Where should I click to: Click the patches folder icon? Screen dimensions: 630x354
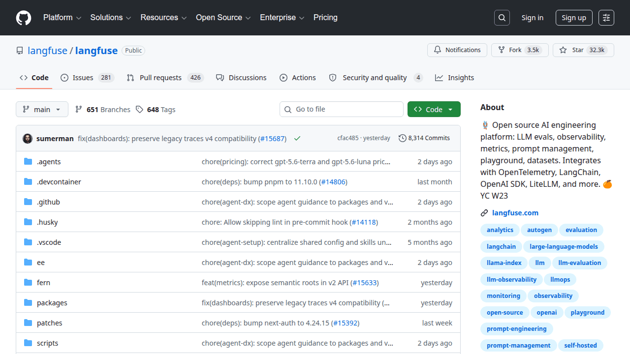(28, 323)
